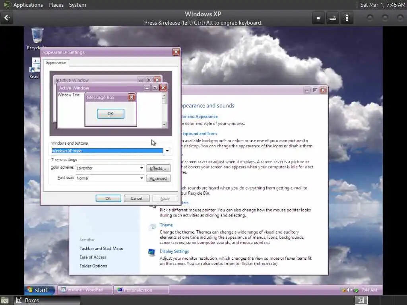This screenshot has height=305, width=407.
Task: Click the preview window scrollbar down arrow
Action: 164,125
